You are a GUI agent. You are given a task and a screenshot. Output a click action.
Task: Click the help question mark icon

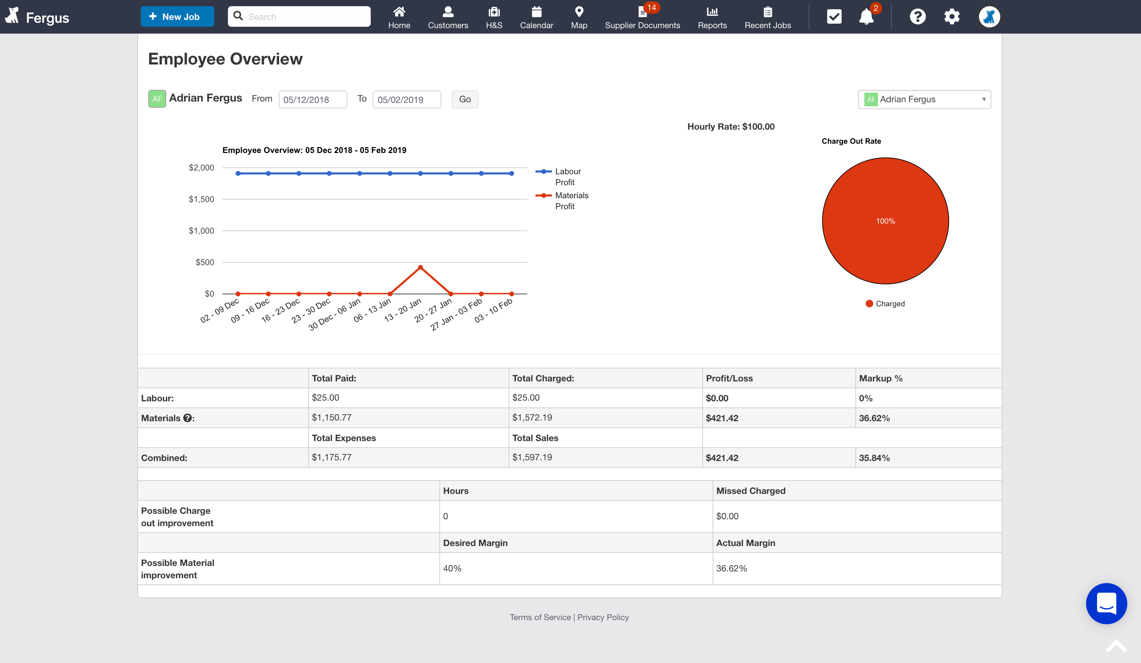[917, 17]
